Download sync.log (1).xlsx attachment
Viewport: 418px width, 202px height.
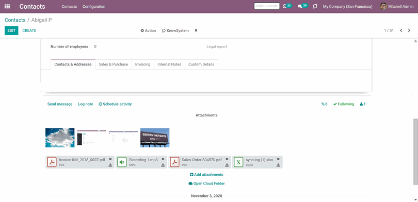278,165
